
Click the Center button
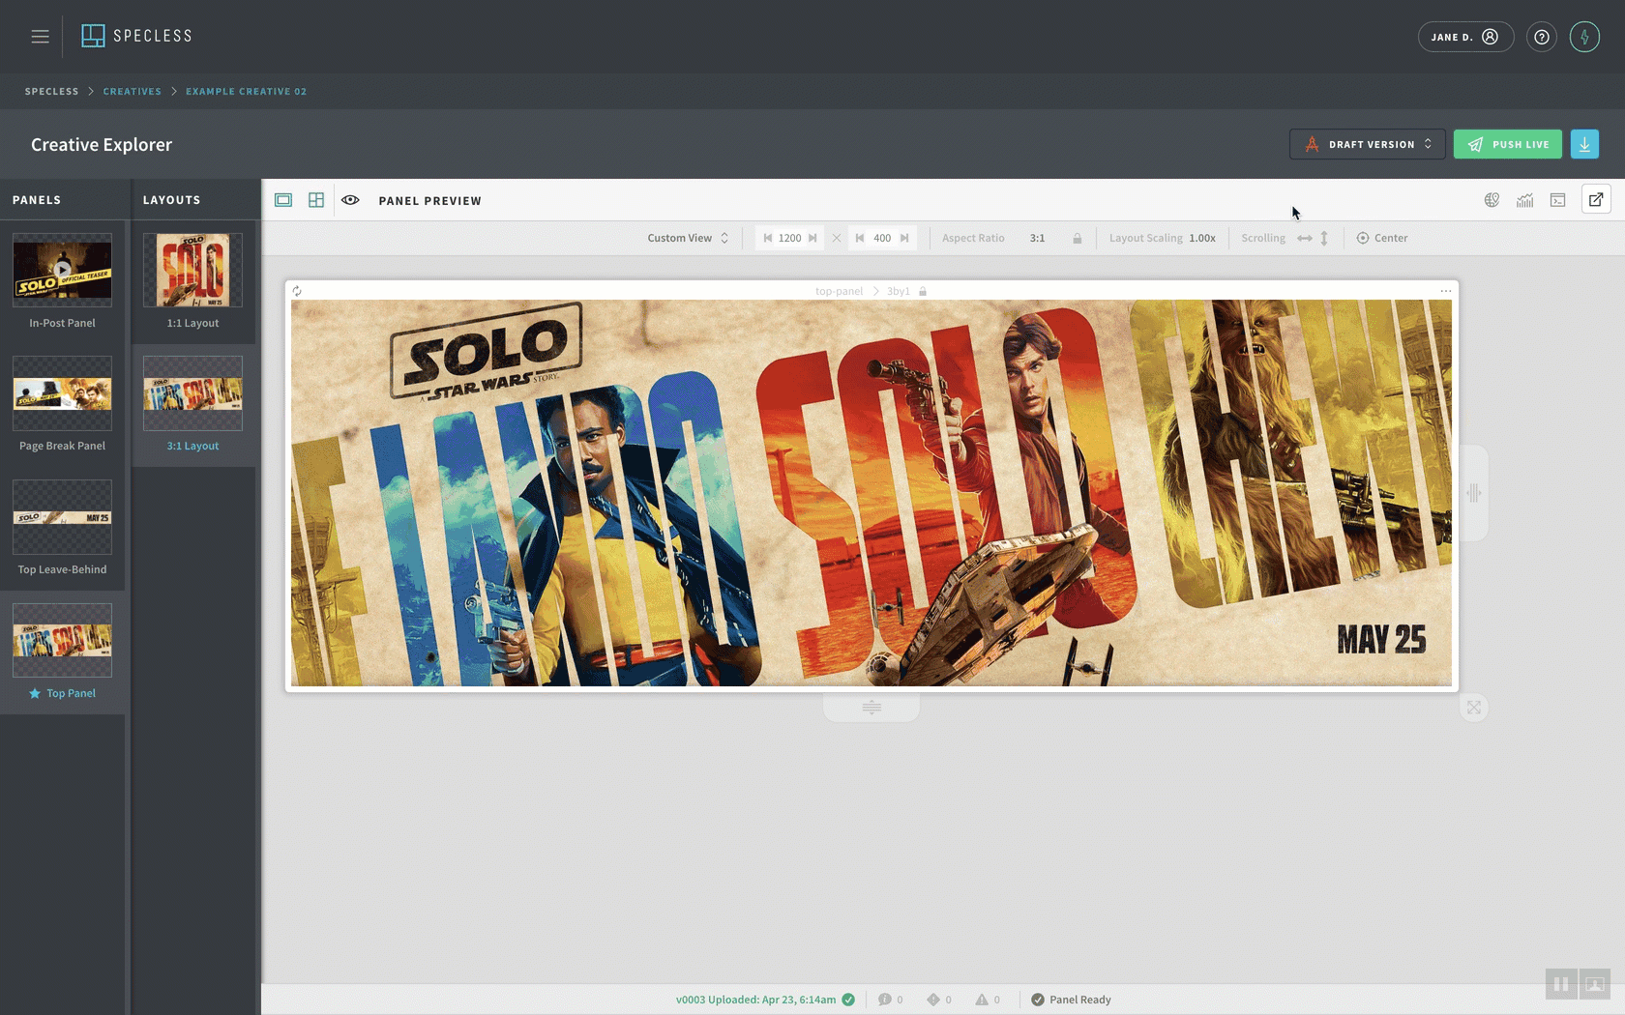tap(1382, 238)
